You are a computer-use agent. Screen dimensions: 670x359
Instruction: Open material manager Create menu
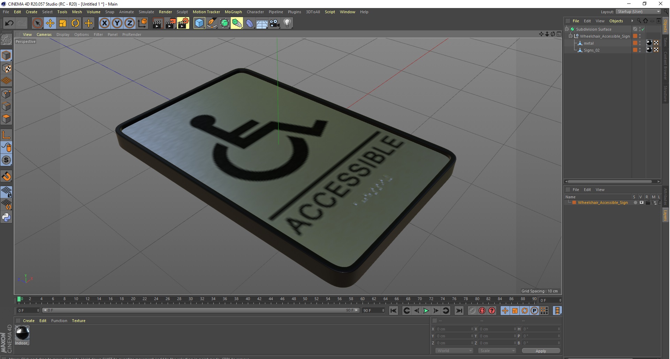pos(29,321)
